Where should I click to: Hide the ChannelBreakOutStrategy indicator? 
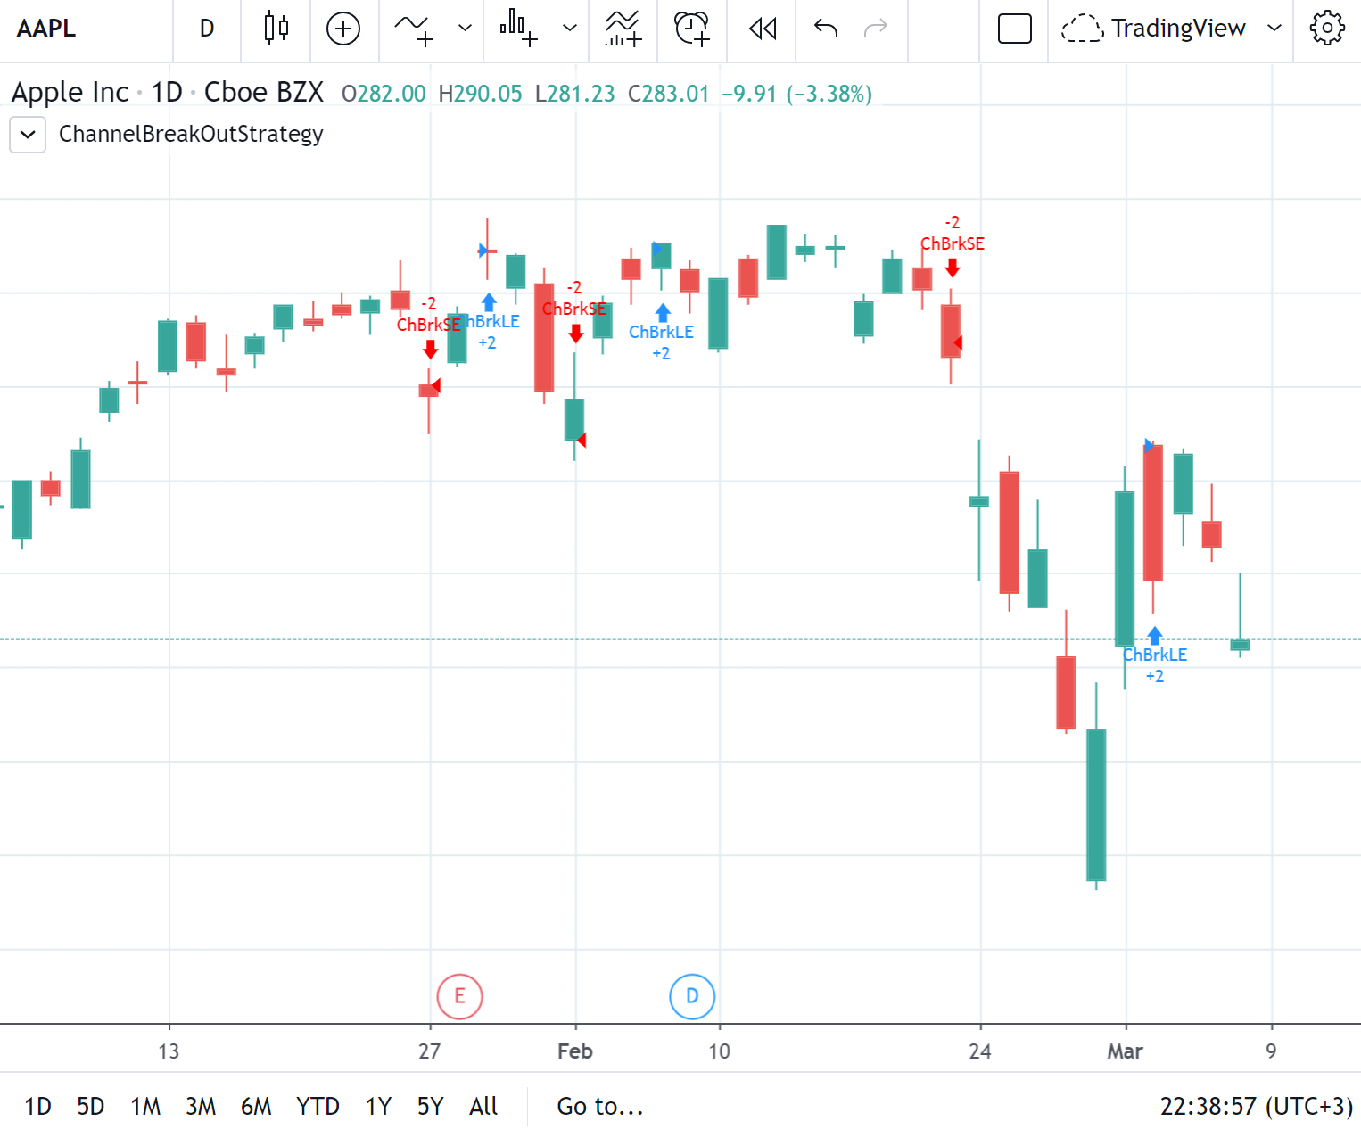point(191,134)
